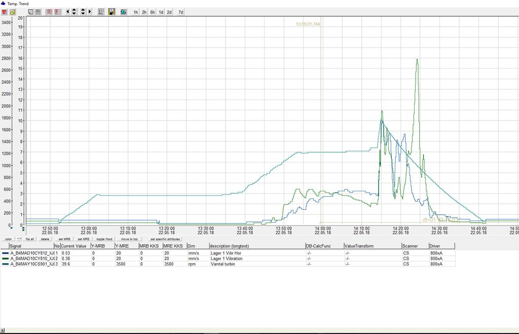Click the Driver column header
This screenshot has width=519, height=334.
441,246
